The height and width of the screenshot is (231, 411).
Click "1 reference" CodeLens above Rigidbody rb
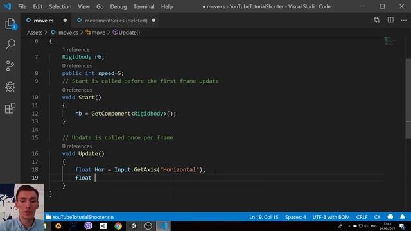point(76,49)
